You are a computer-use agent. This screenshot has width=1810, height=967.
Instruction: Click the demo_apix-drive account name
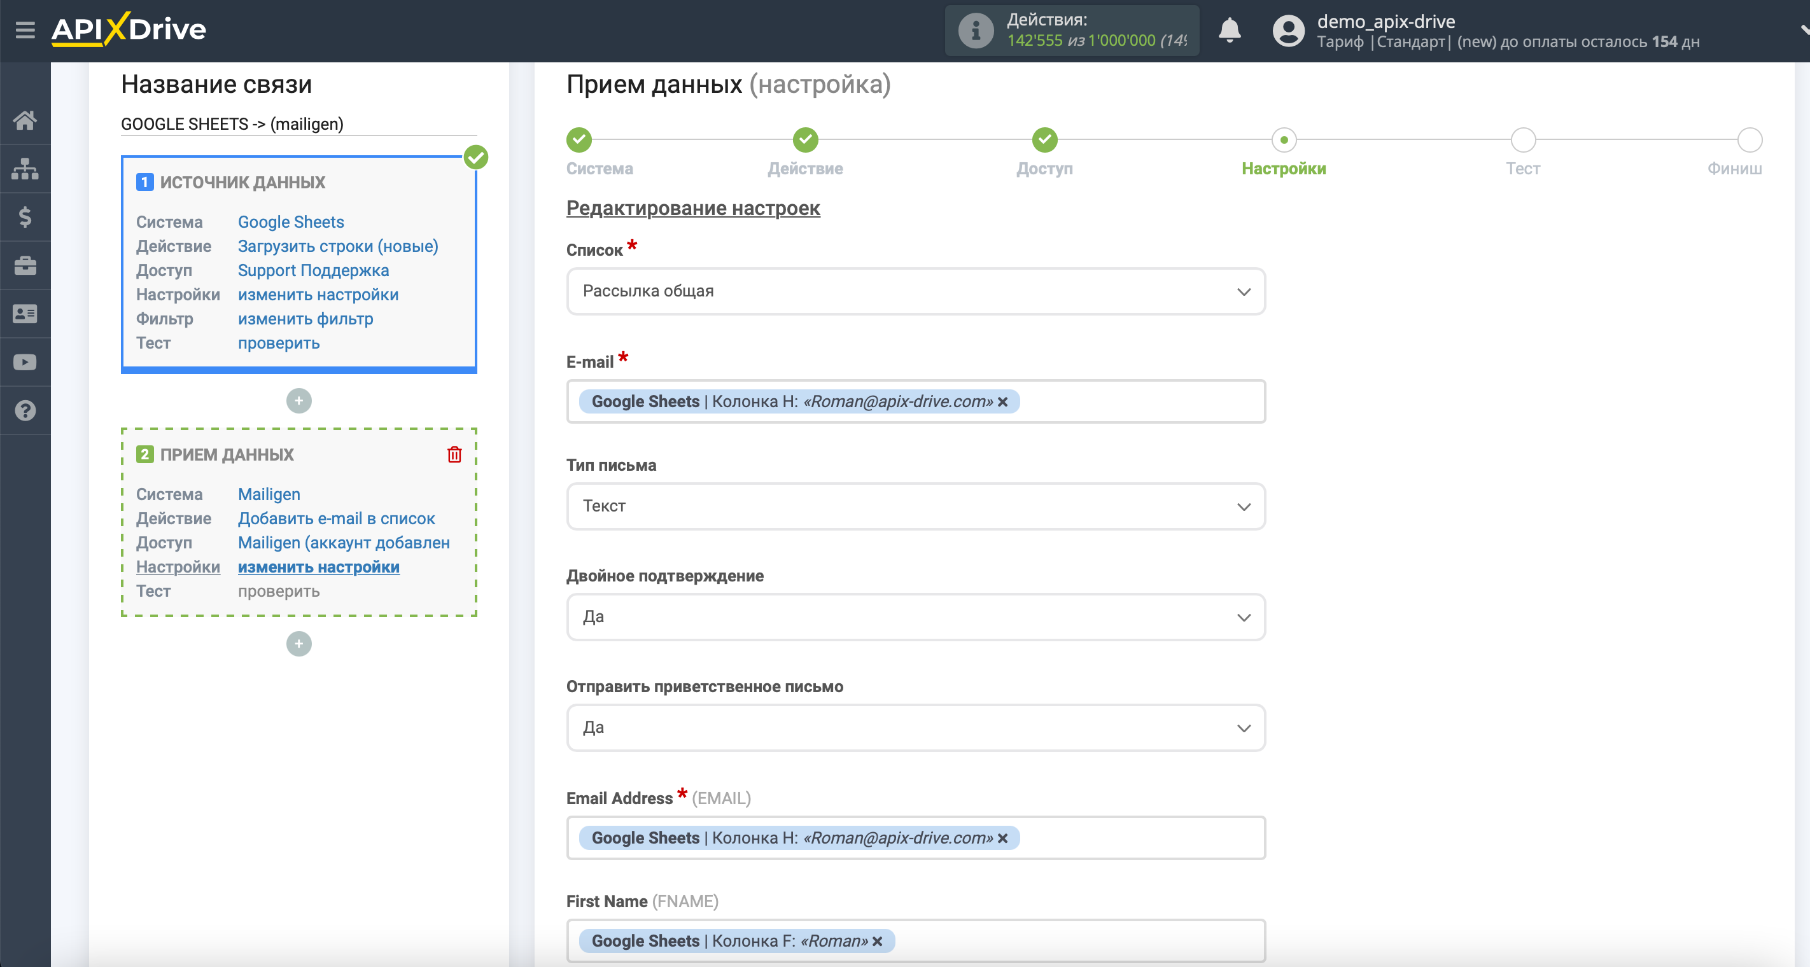[1386, 21]
